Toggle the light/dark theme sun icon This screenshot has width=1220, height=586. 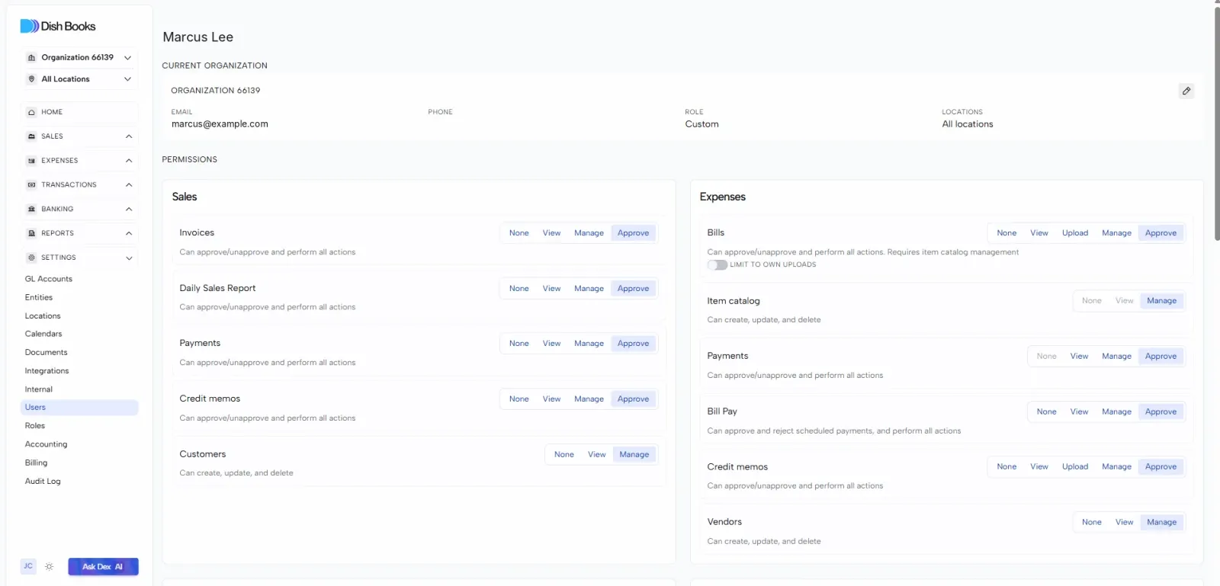click(50, 567)
